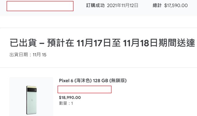
Task: Click the camera bar on the phone image
Action: coord(32,90)
